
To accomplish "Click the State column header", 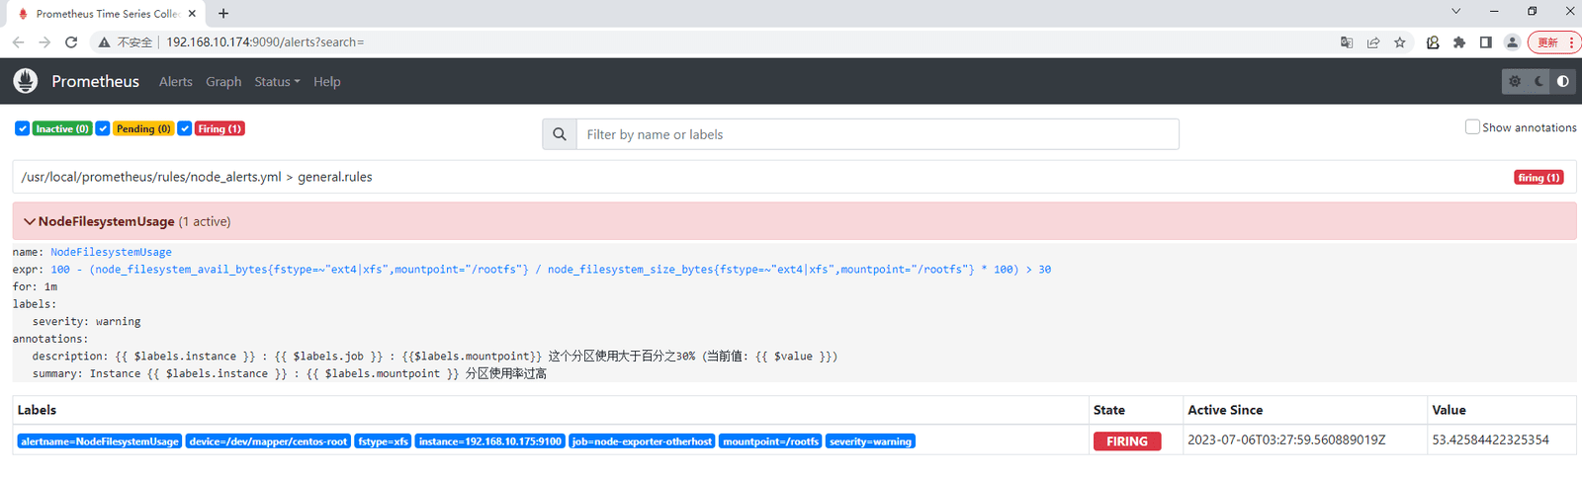I will point(1109,410).
